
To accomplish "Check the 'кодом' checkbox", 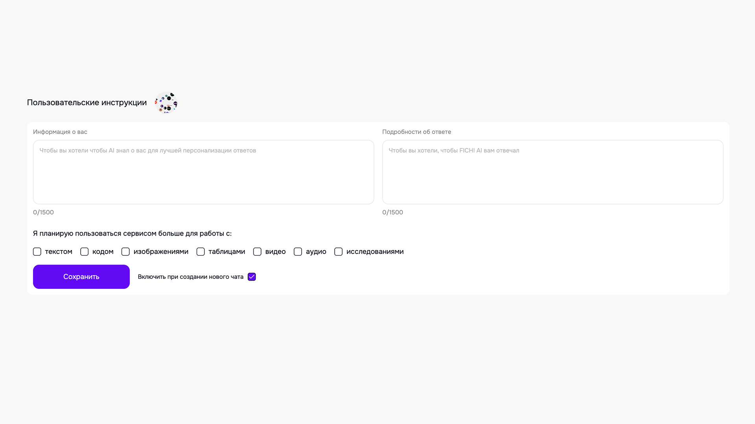I will tap(85, 252).
